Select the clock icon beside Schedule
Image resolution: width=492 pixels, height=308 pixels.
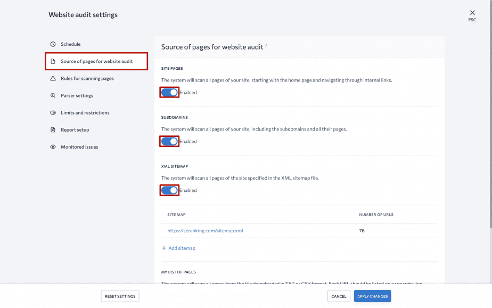[x=53, y=44]
